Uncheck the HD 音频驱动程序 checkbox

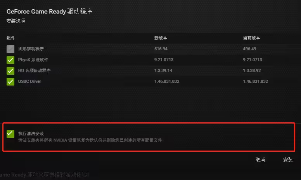tap(10, 71)
